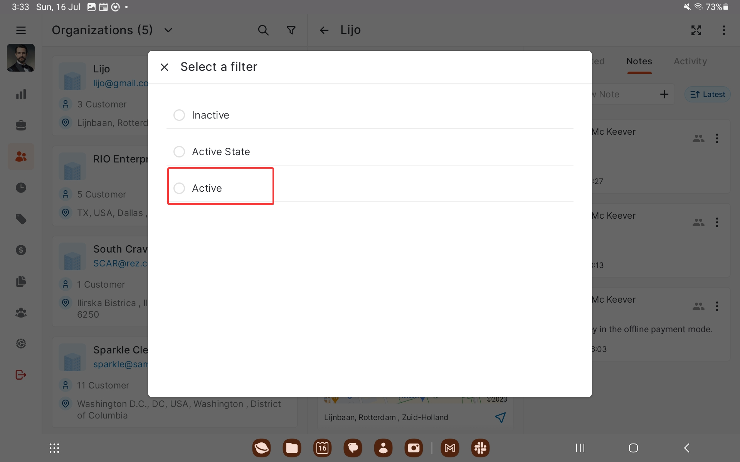Select the Active State radio option
The height and width of the screenshot is (462, 740).
pyautogui.click(x=179, y=152)
